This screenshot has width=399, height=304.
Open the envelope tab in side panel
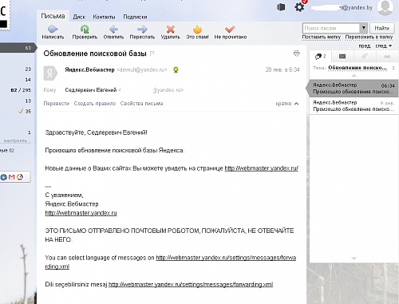tap(342, 57)
